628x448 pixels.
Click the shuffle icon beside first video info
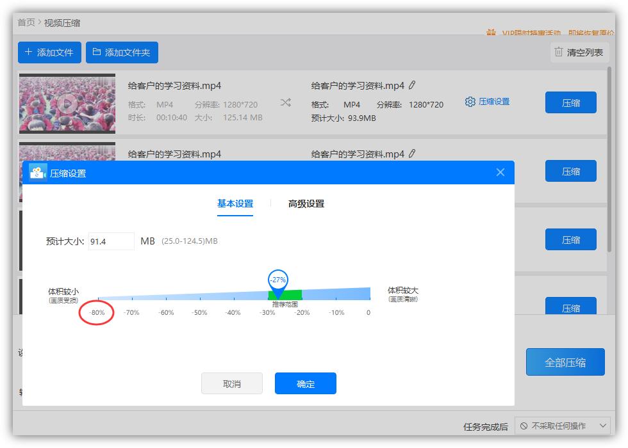(x=286, y=104)
